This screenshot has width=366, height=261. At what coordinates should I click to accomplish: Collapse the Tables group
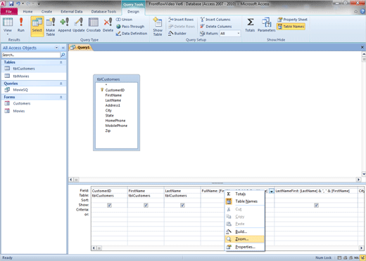pos(61,62)
